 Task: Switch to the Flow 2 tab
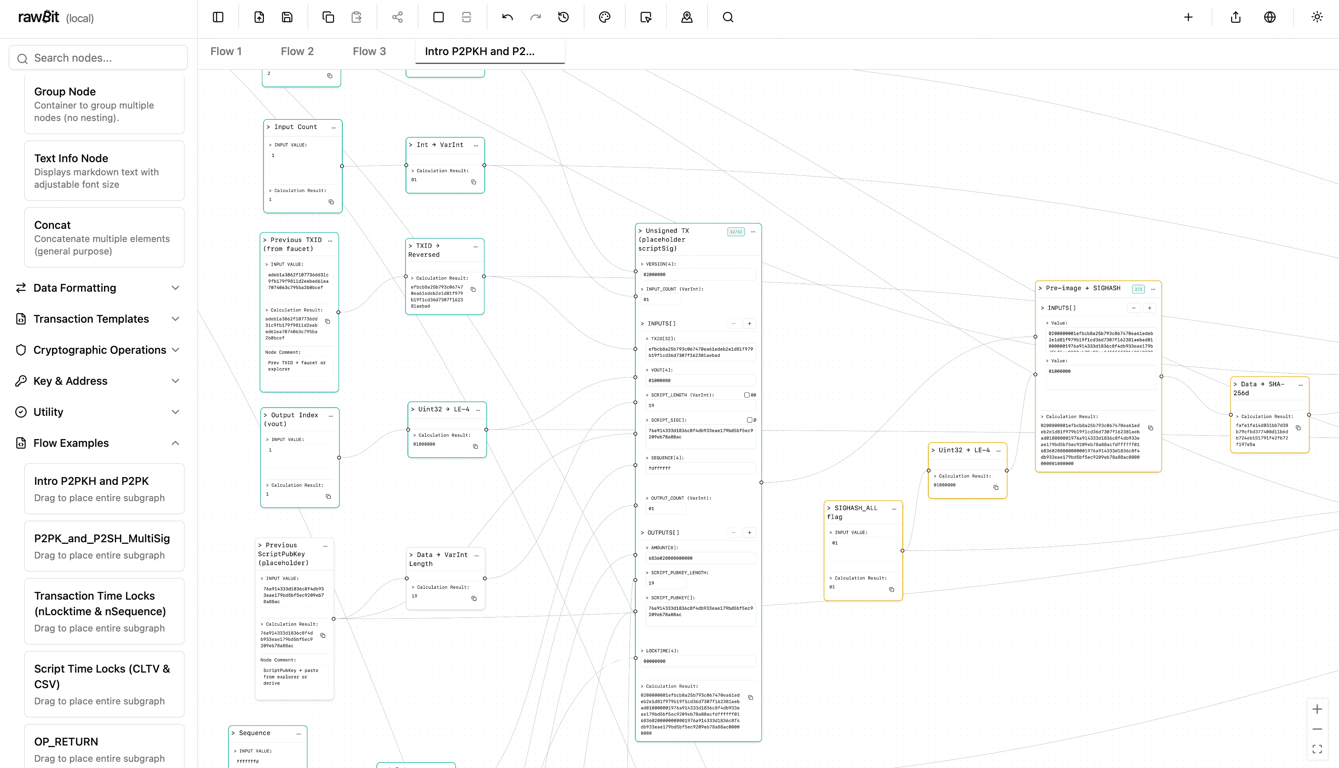[297, 51]
